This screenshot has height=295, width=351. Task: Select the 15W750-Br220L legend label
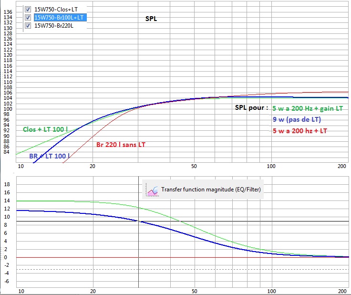[x=54, y=25]
